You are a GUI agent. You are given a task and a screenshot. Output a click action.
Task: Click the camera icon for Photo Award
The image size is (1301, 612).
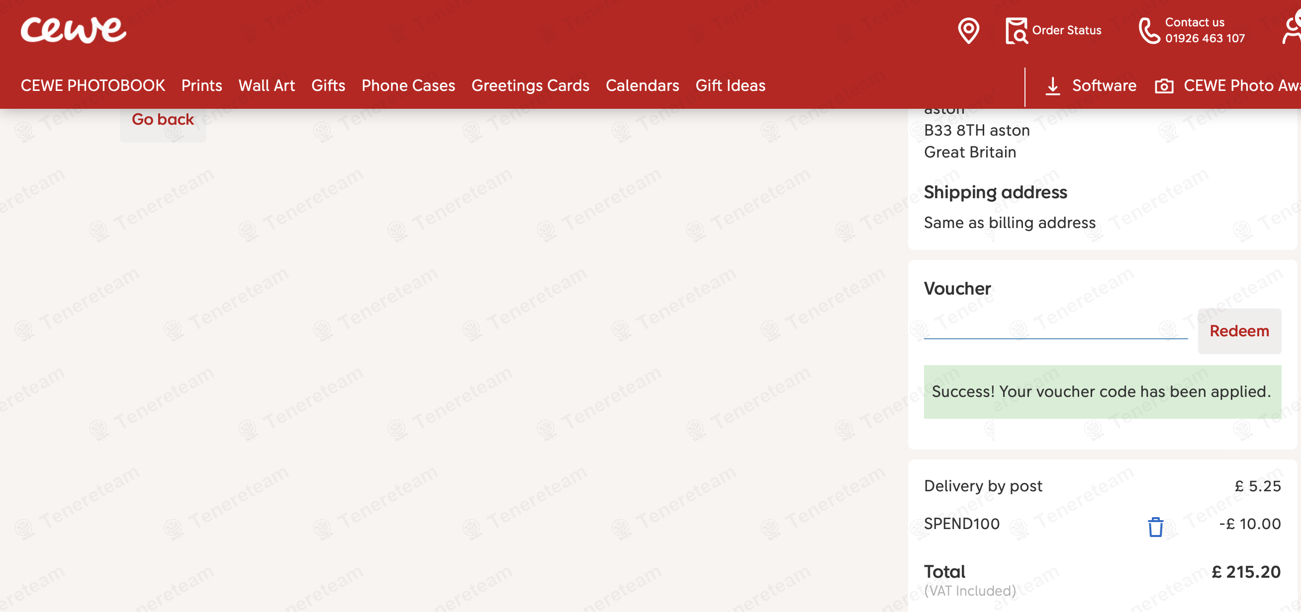coord(1164,86)
